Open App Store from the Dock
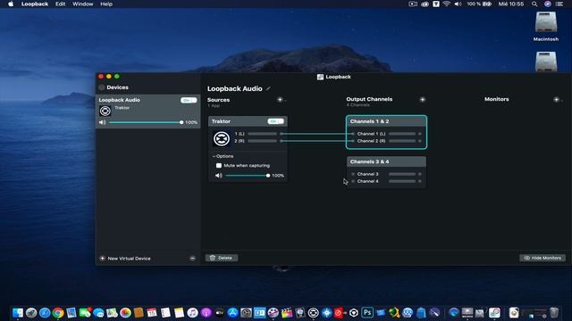This screenshot has height=321, width=572. pyautogui.click(x=232, y=313)
